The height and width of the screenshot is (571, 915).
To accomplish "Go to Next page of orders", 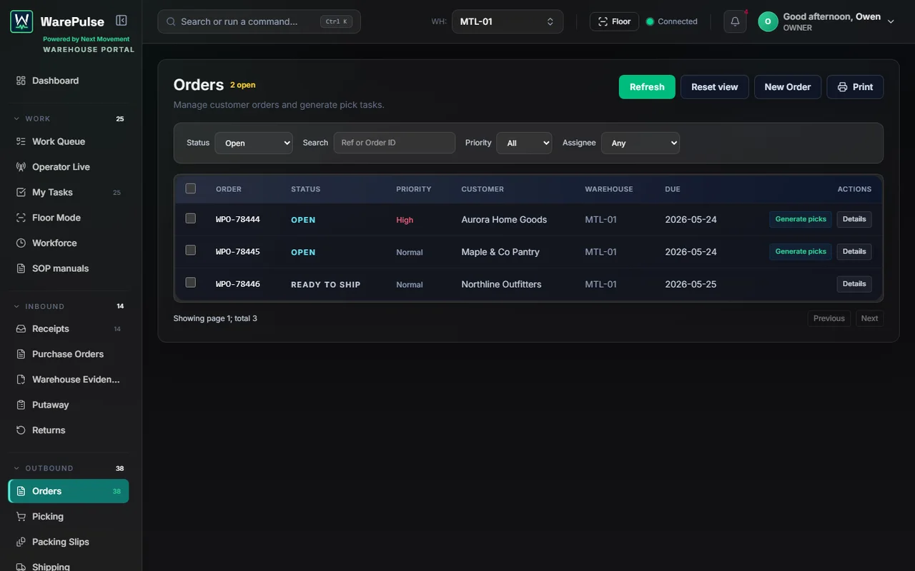I will (869, 318).
